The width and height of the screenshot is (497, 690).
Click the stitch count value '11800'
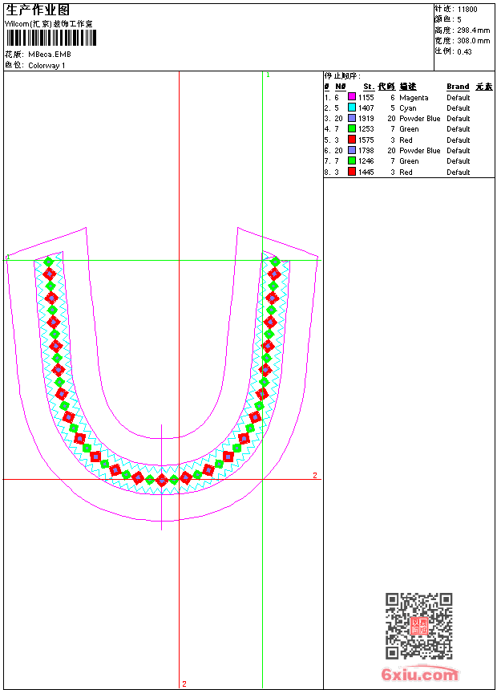(x=467, y=10)
